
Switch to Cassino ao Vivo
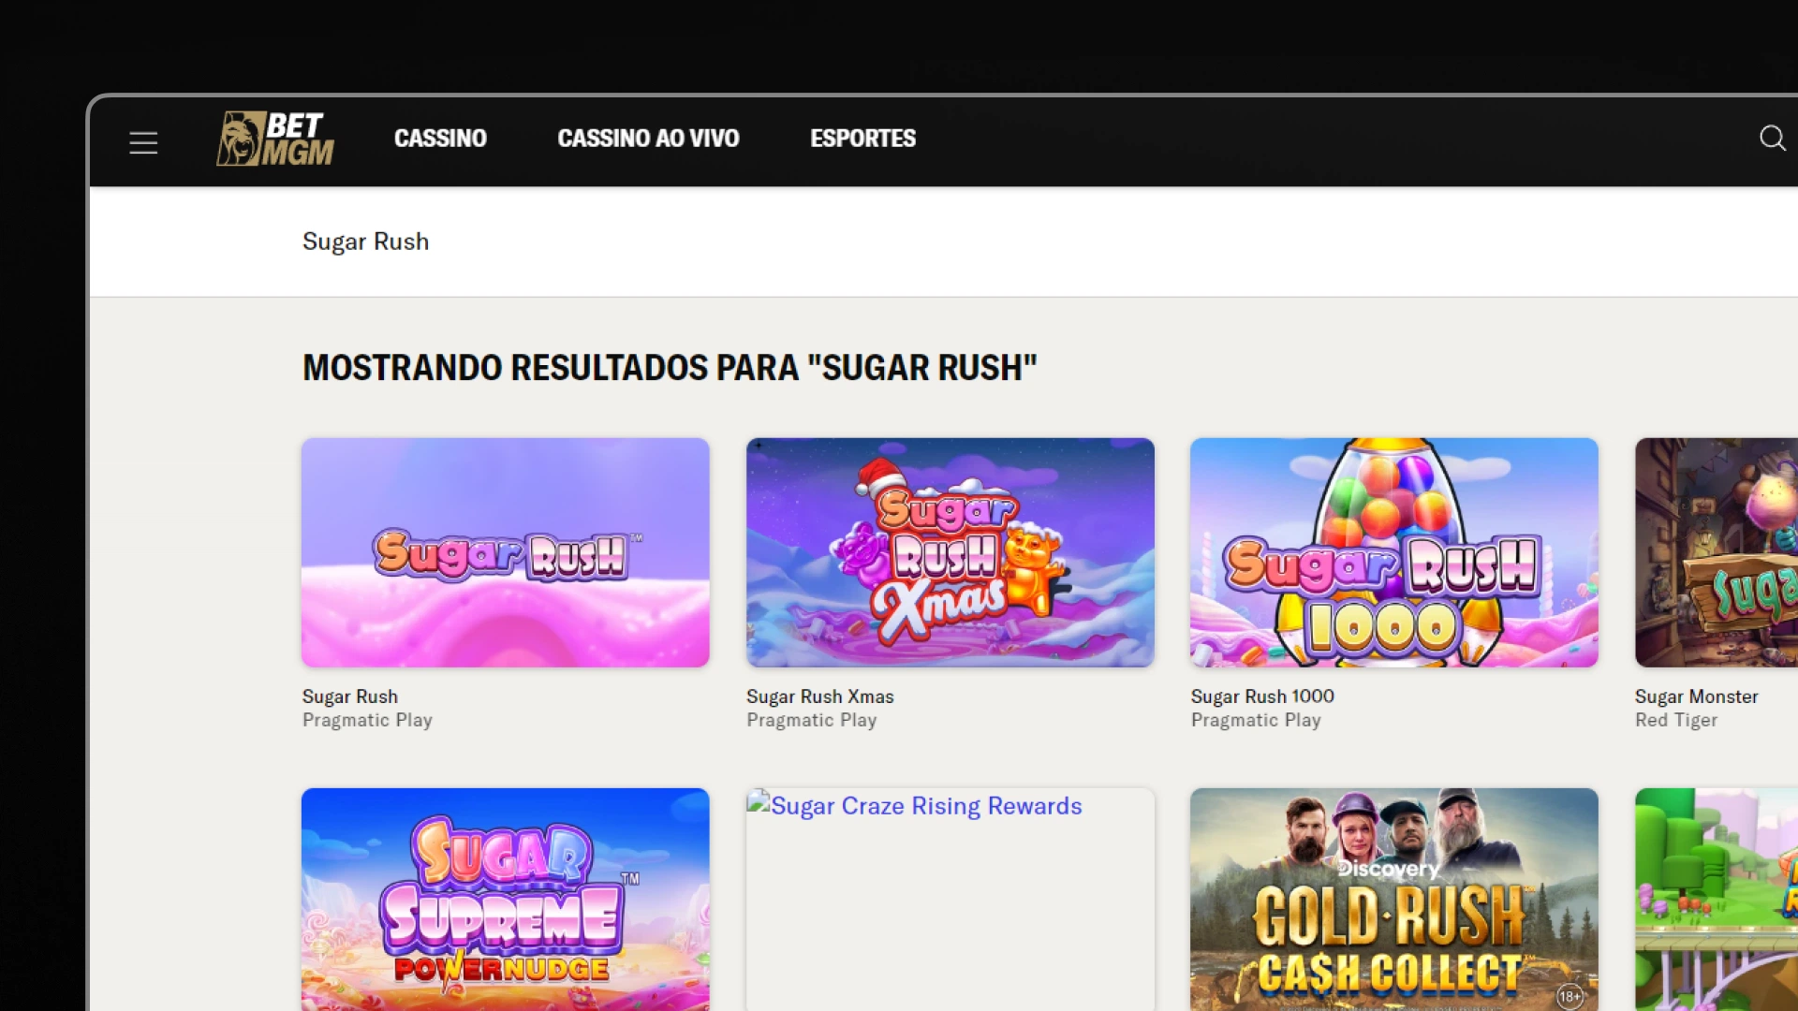pyautogui.click(x=648, y=139)
